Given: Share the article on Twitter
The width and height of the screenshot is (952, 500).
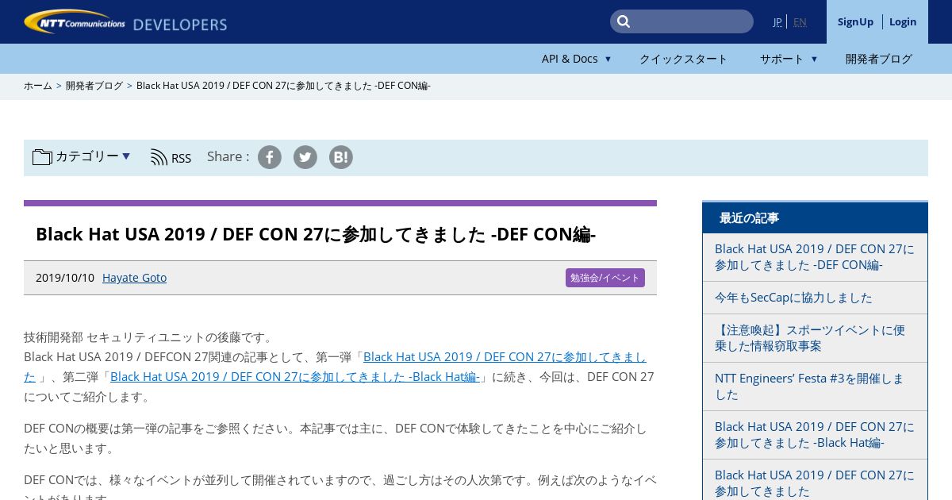Looking at the screenshot, I should 305,157.
